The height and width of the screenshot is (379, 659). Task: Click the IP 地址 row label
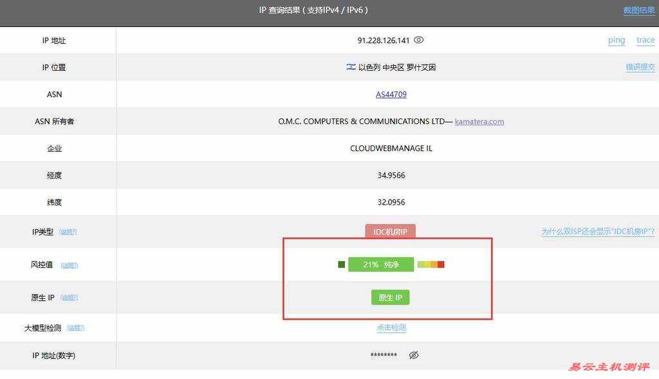pos(54,41)
